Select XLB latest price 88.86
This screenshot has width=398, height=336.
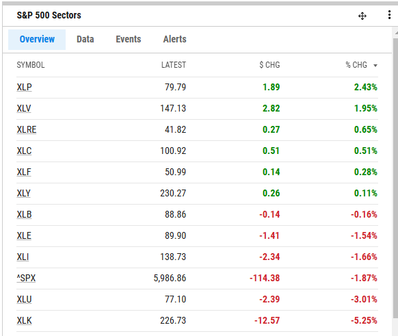tap(175, 214)
